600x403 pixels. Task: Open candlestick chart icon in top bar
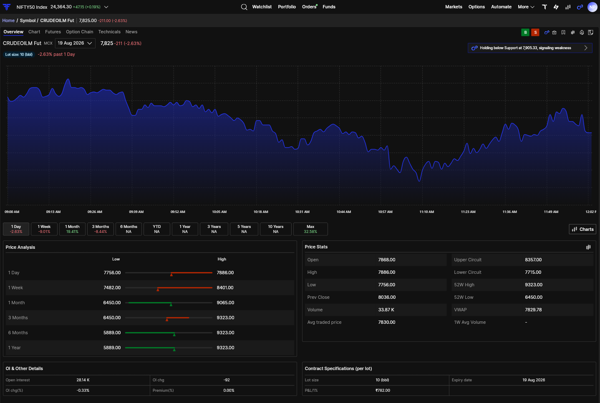(568, 7)
